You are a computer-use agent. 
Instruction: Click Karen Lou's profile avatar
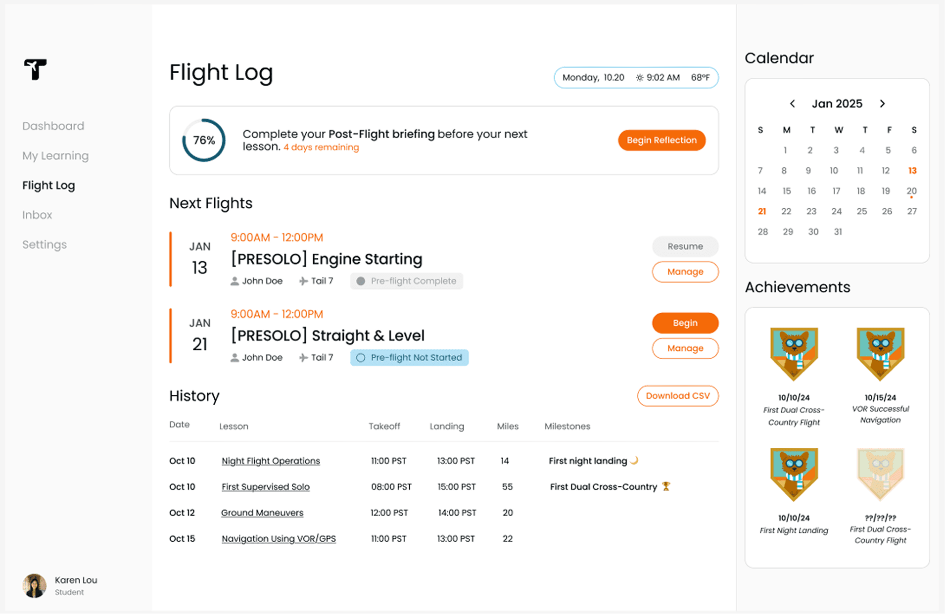click(34, 585)
